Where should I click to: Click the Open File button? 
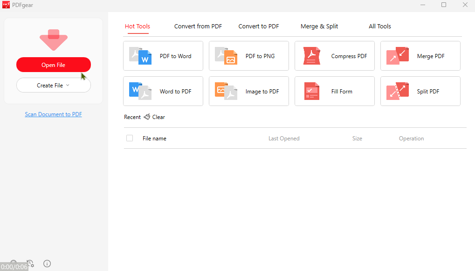pos(53,65)
